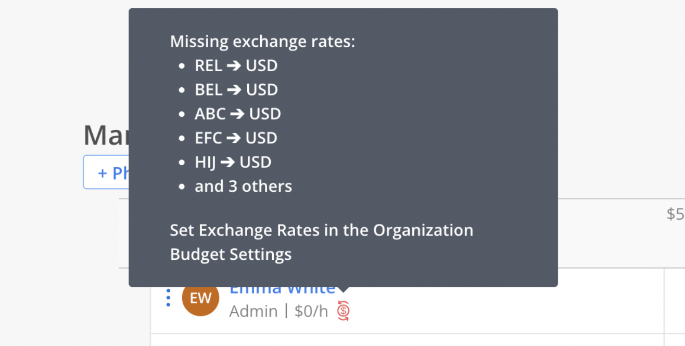The height and width of the screenshot is (346, 685).
Task: Click the empty cell right of Emma White
Action: pos(675,301)
